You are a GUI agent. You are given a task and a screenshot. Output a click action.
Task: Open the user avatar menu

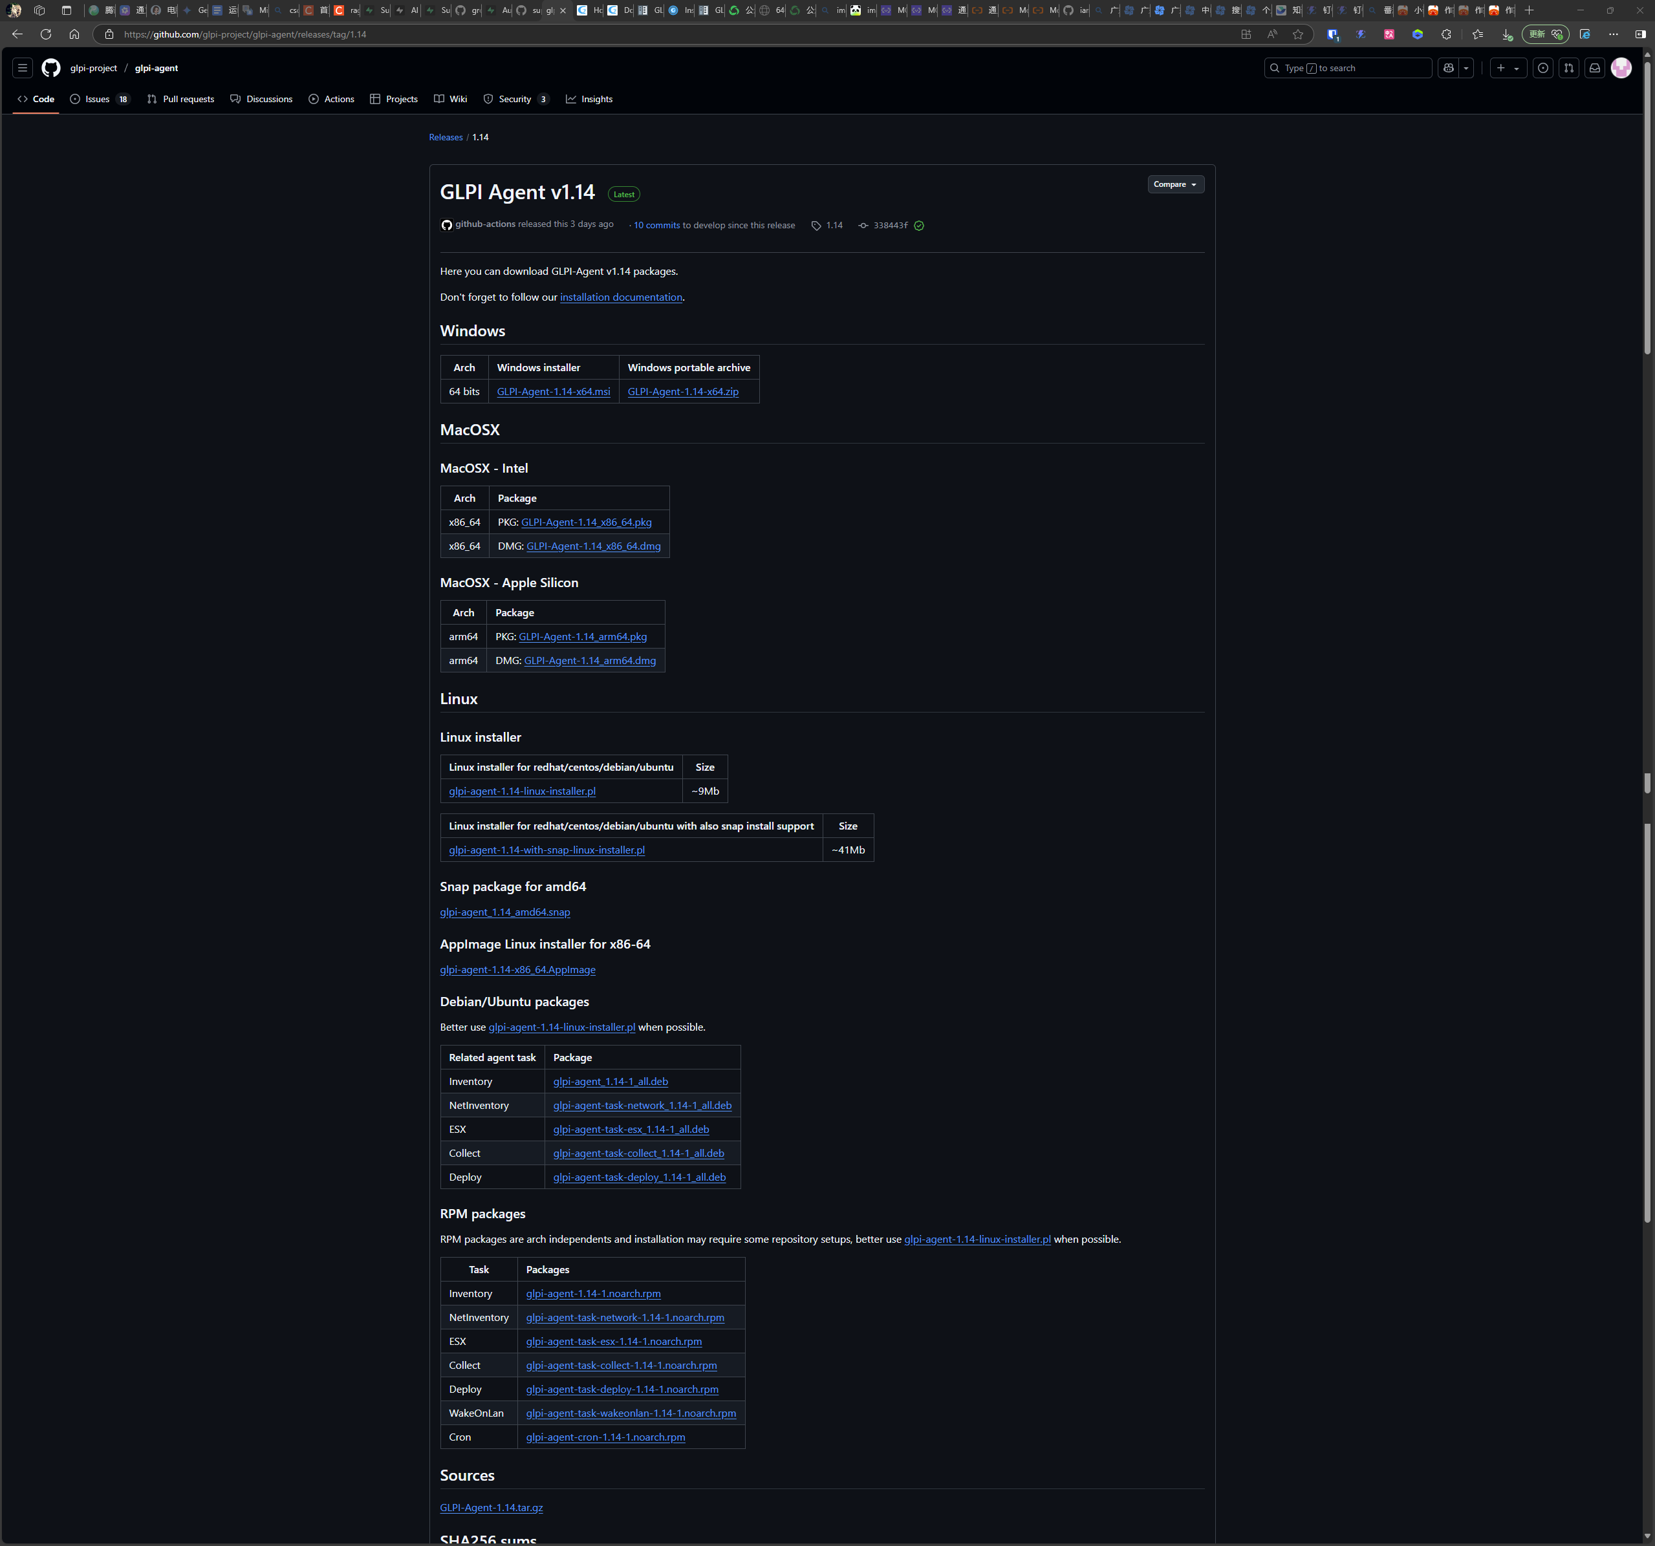(1621, 69)
